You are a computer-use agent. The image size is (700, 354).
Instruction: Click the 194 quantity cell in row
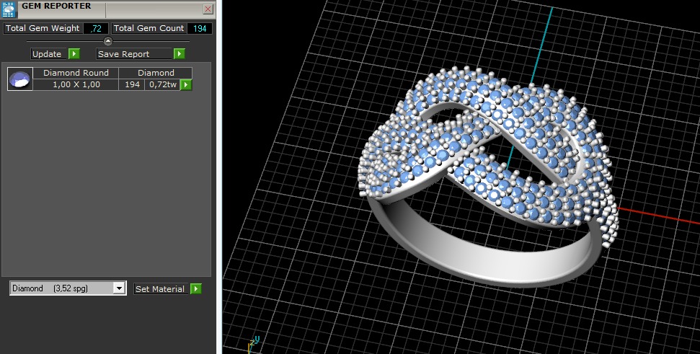pyautogui.click(x=132, y=85)
